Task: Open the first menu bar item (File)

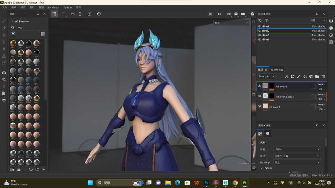Action: [x=5, y=7]
